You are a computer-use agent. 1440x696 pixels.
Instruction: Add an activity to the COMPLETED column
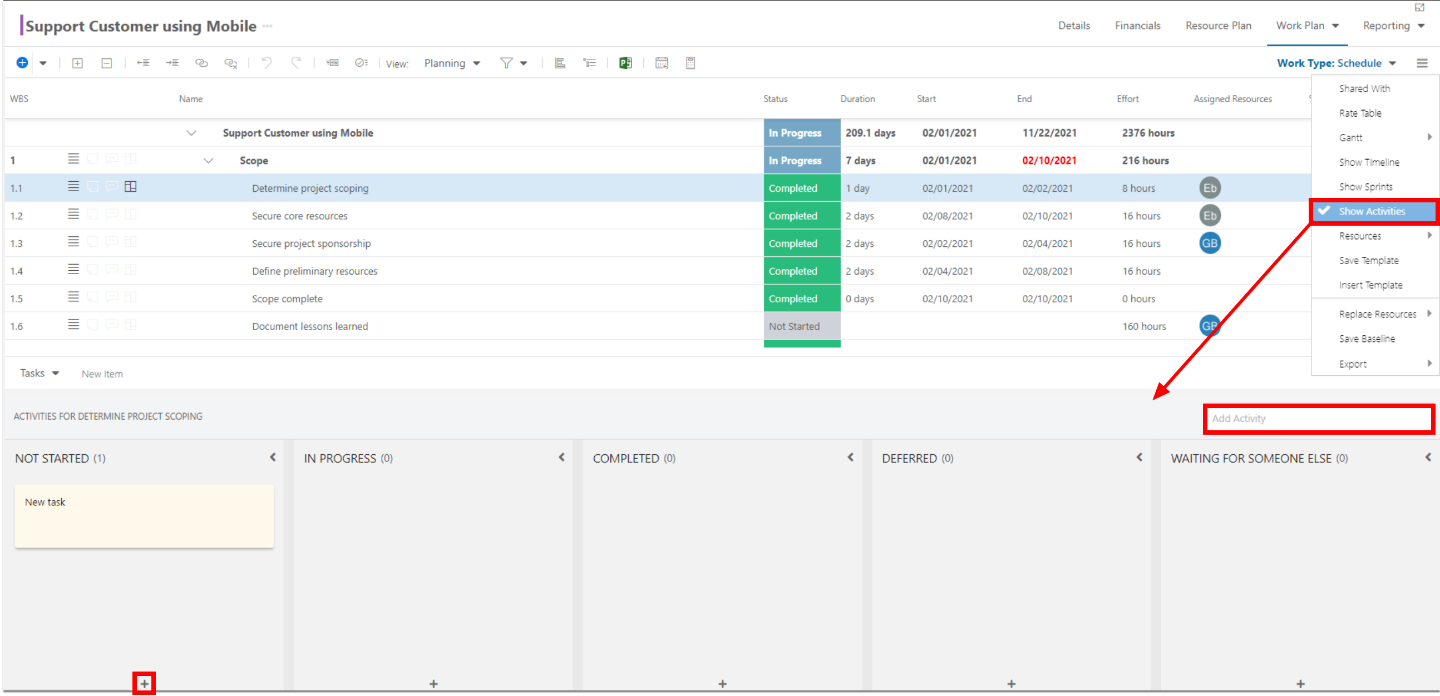(722, 684)
